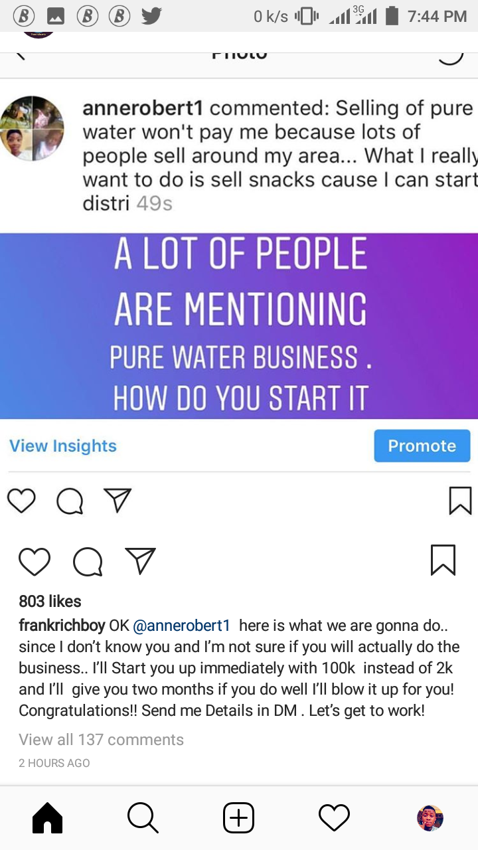Open Search tab in bottom navigation
Image resolution: width=478 pixels, height=850 pixels.
[143, 818]
